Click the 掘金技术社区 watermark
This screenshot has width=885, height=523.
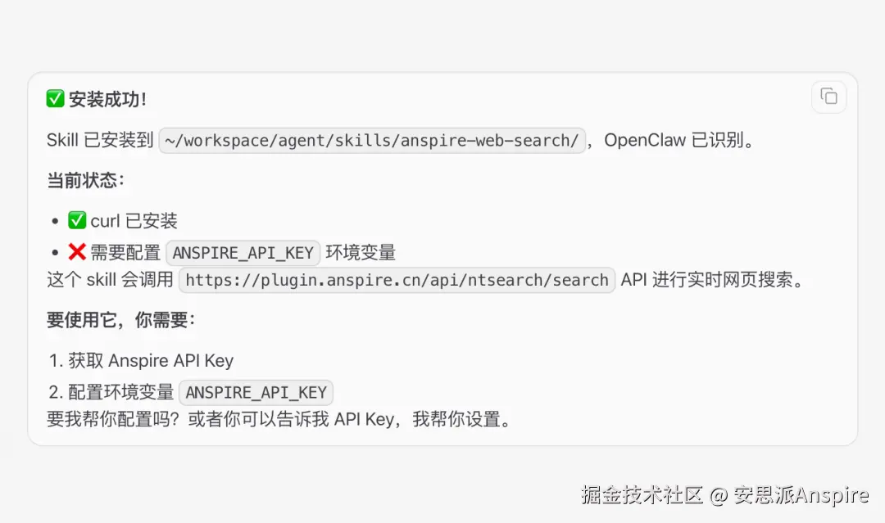[642, 494]
